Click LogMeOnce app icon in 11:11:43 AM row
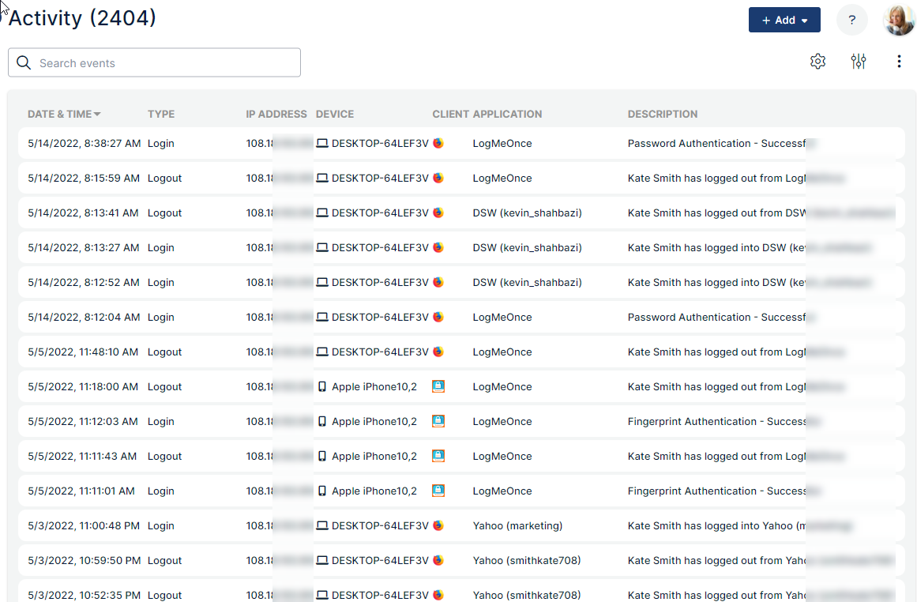 click(x=438, y=456)
